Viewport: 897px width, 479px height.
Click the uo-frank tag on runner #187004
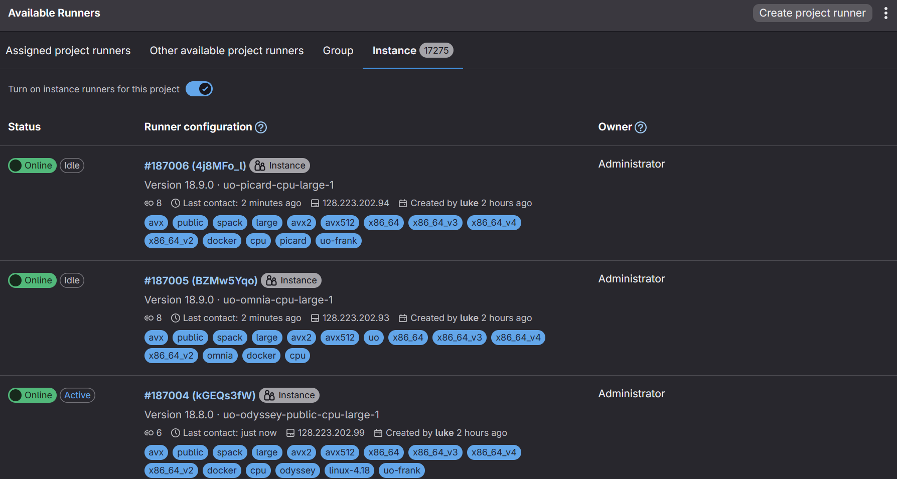click(402, 470)
